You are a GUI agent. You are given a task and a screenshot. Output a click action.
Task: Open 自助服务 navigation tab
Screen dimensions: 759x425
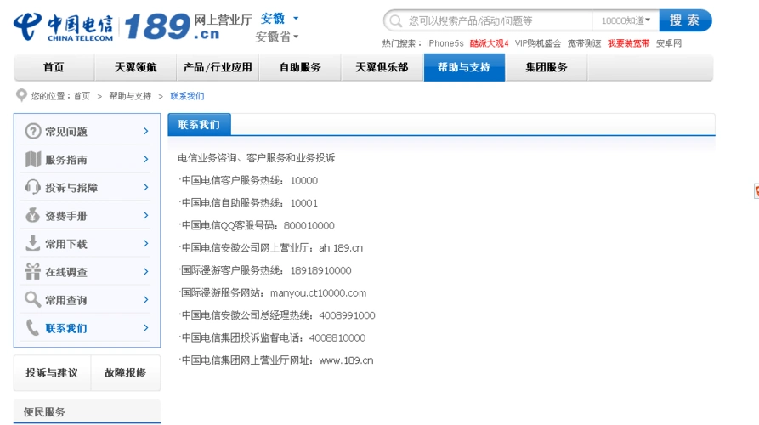pos(300,67)
